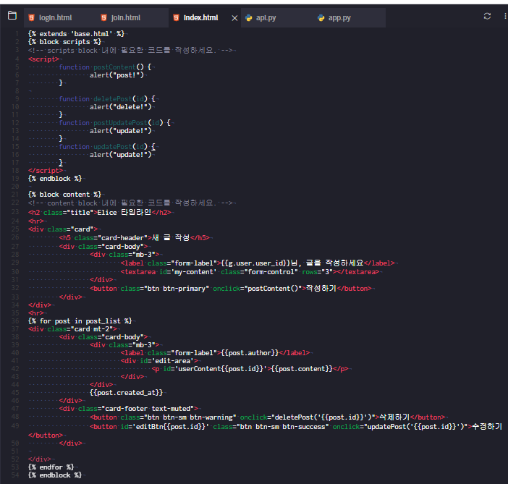Open the more options kebab menu
Screen dimensions: 508x484
coord(505,16)
